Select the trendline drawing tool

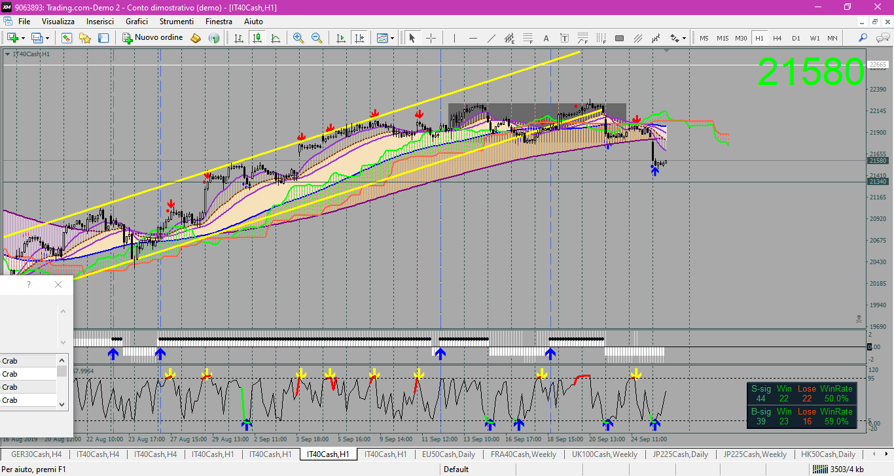point(492,38)
